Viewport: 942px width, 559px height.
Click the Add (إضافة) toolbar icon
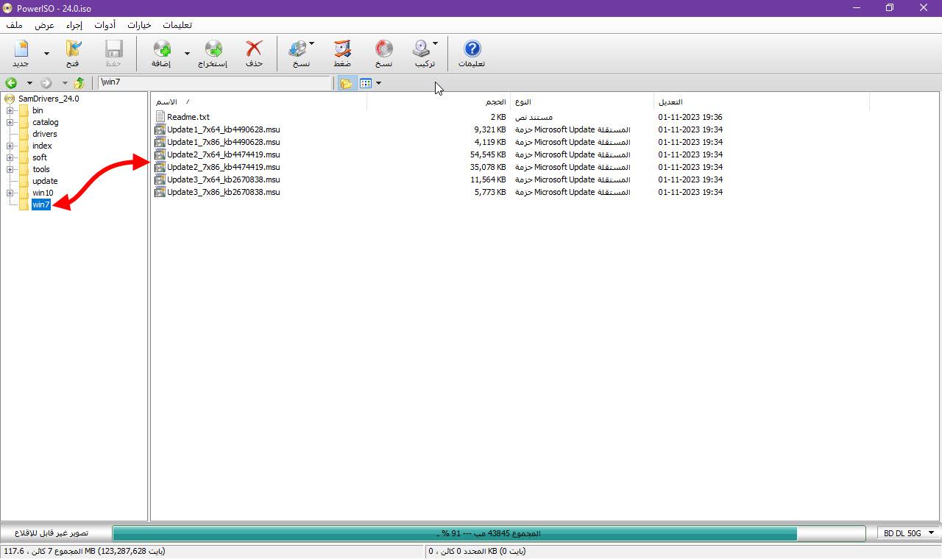pyautogui.click(x=161, y=49)
